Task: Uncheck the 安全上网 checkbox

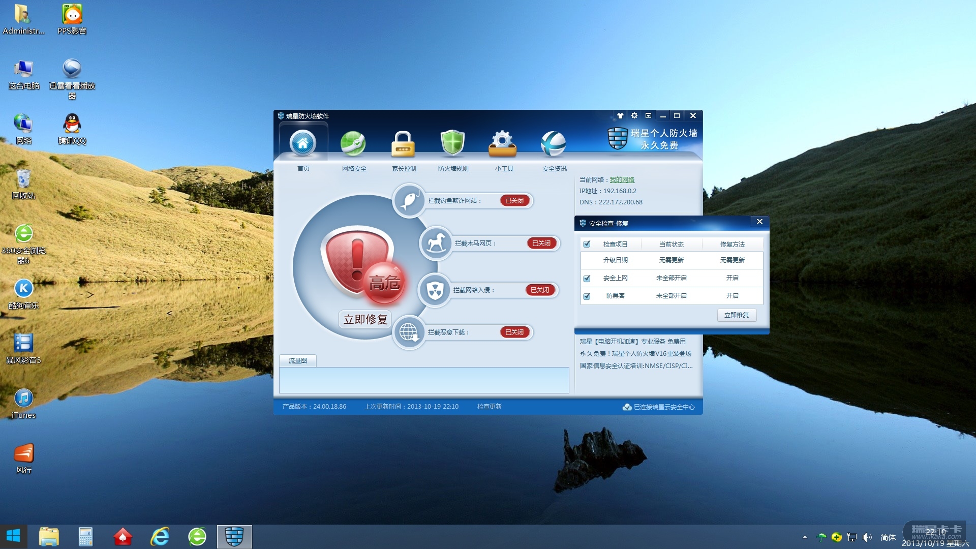Action: 587,279
